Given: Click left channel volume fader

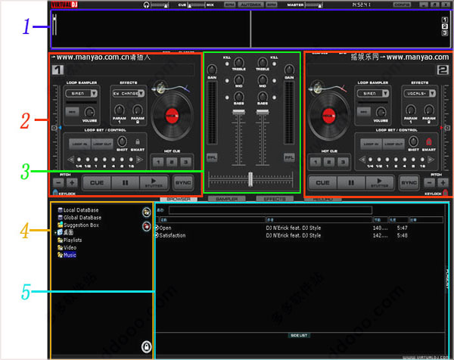Looking at the screenshot, I should click(x=238, y=112).
